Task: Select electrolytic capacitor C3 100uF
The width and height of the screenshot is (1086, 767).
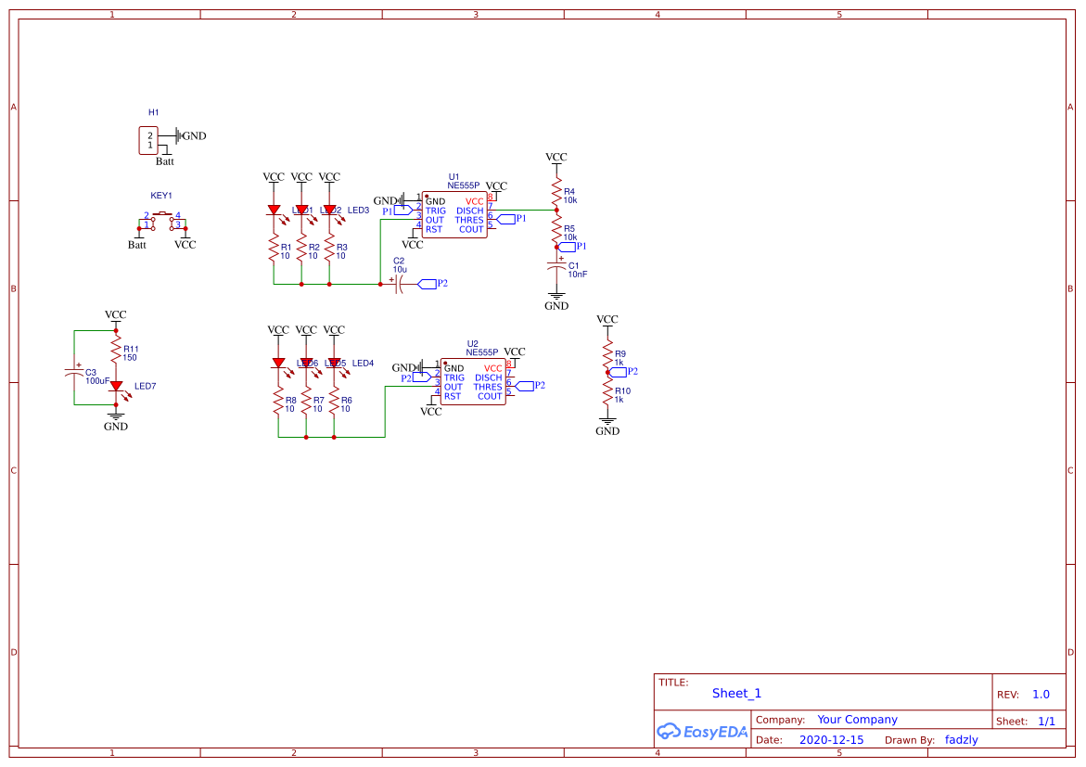Action: pyautogui.click(x=76, y=371)
